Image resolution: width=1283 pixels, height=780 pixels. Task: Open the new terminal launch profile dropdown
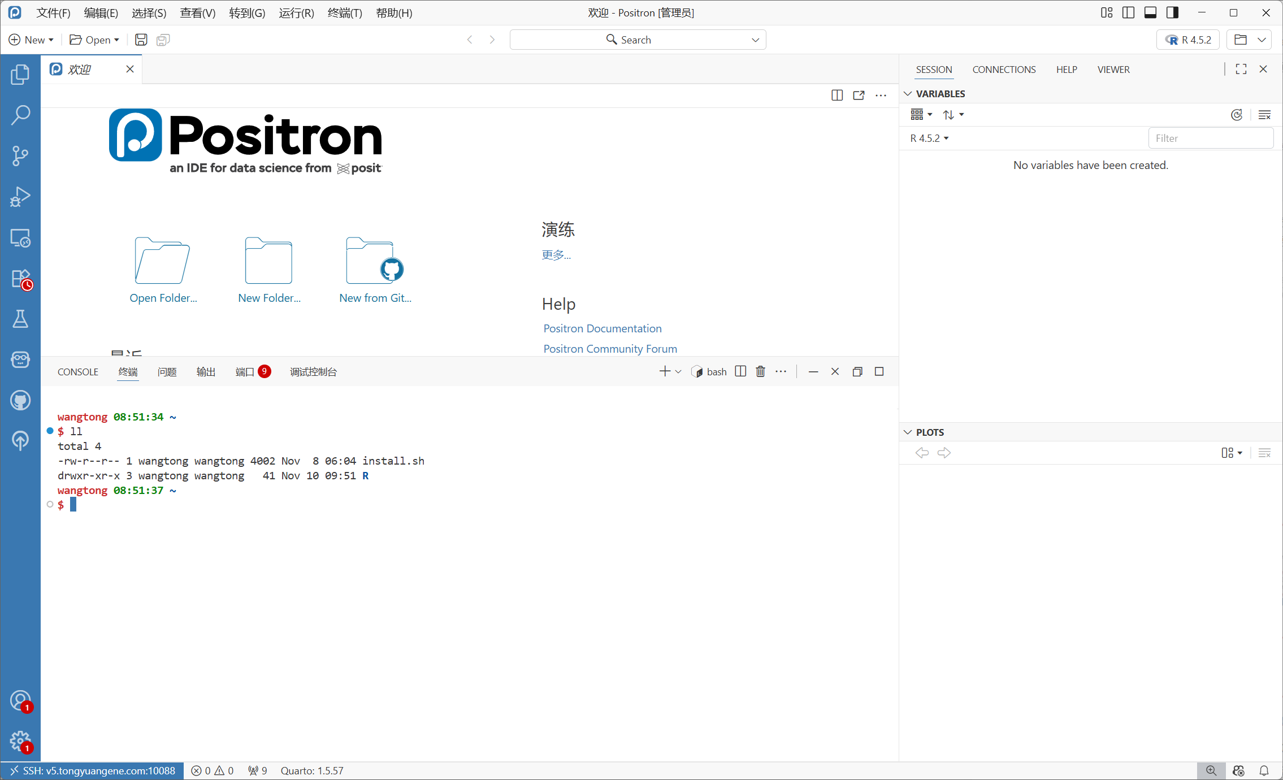click(678, 371)
